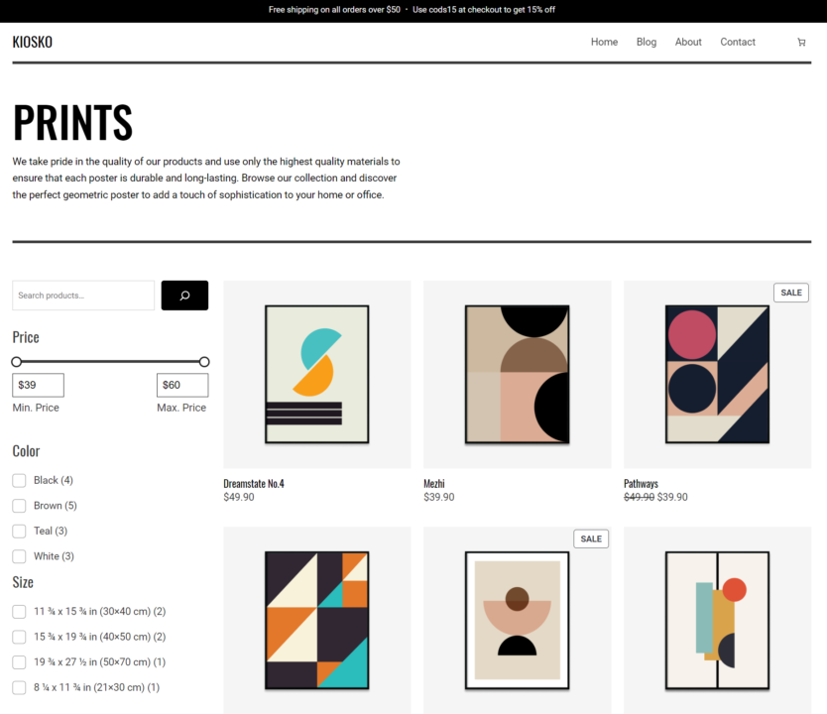Click the maximum price slider handle

tap(204, 362)
